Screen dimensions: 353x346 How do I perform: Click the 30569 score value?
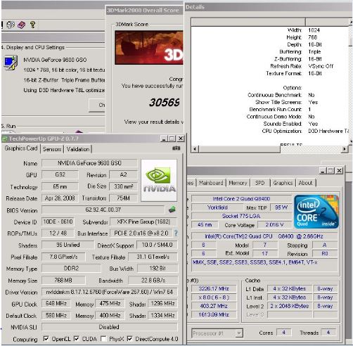[165, 103]
